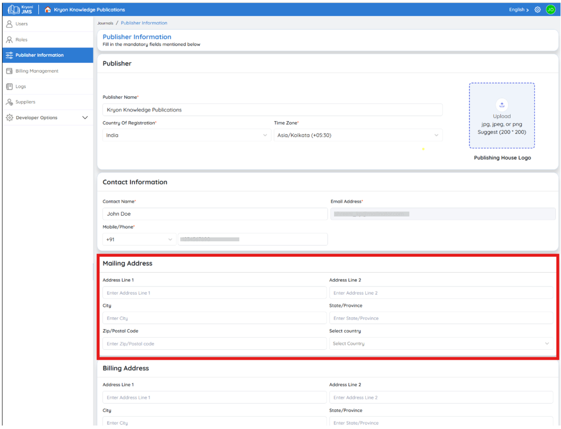This screenshot has width=561, height=429.
Task: Open the settings gear icon in header
Action: click(x=538, y=9)
